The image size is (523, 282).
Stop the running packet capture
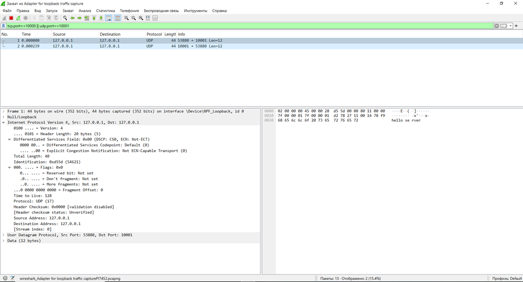(11, 18)
